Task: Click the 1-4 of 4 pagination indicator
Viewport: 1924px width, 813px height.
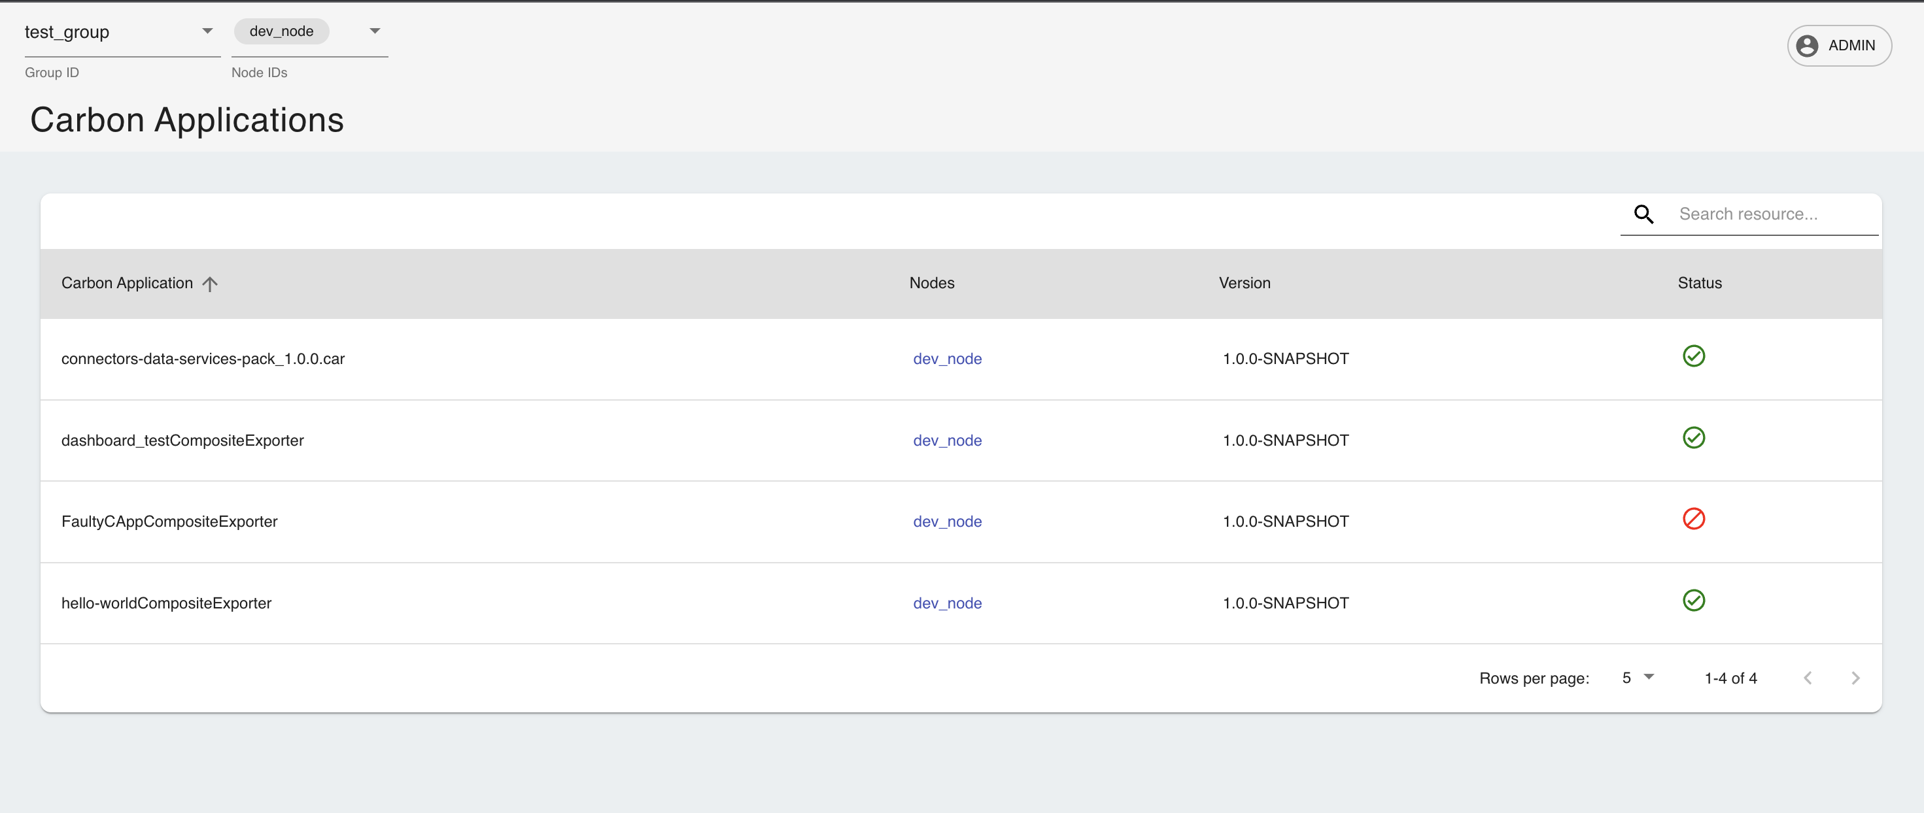Action: tap(1731, 678)
